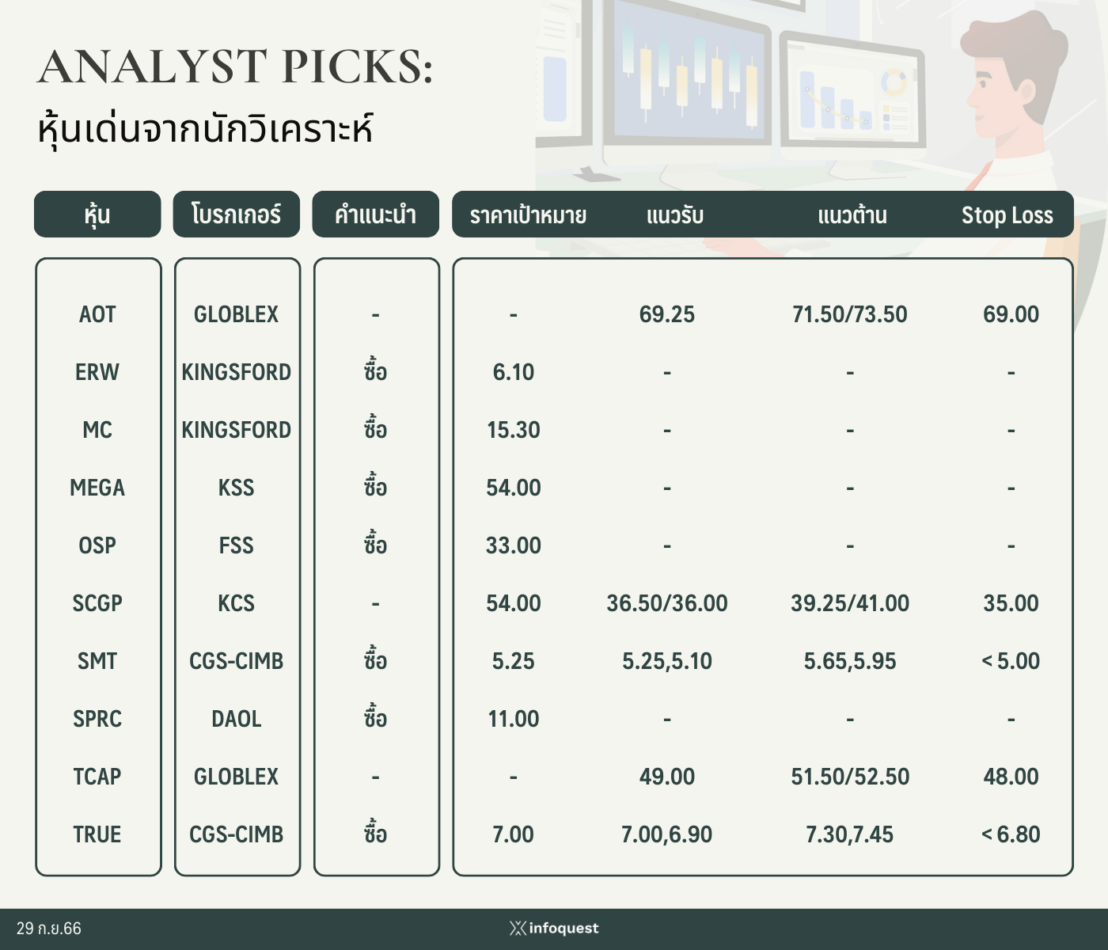
Task: Select the ราคาเป้าหมาย header label
Action: point(528,215)
